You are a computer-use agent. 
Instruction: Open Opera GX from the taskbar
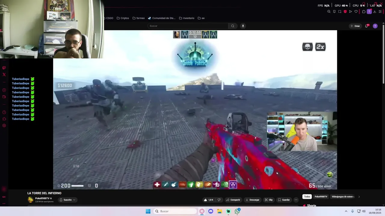click(x=202, y=211)
